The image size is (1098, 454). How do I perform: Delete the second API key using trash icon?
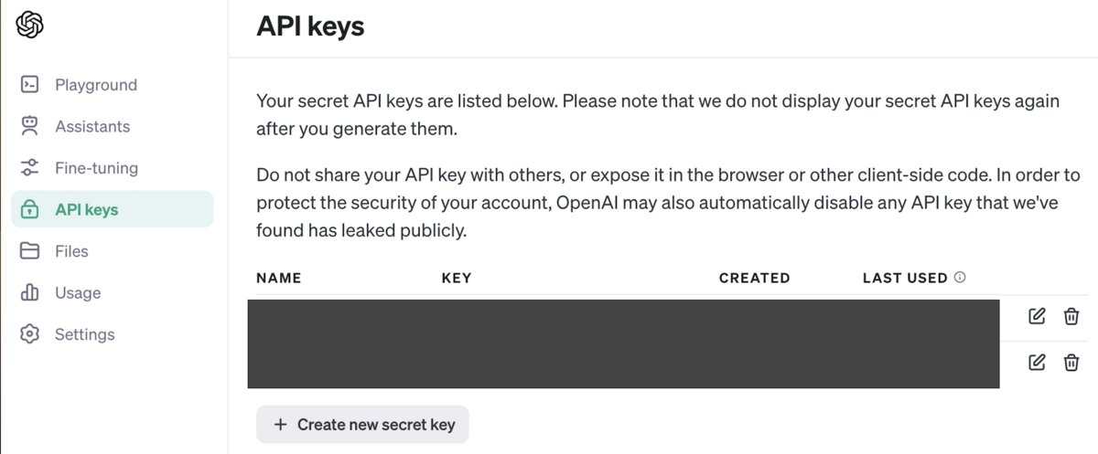tap(1071, 362)
